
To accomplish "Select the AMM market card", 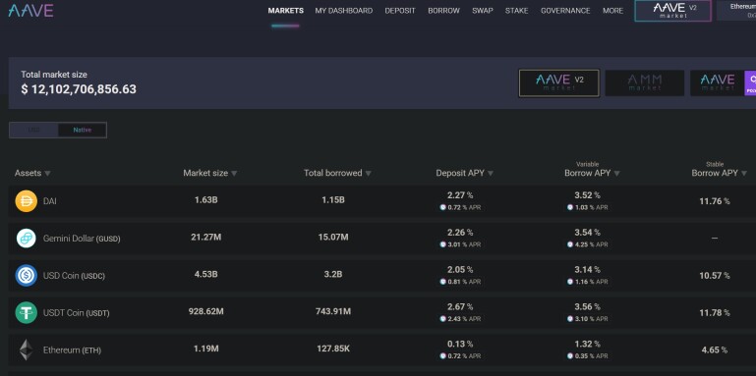I will point(645,82).
